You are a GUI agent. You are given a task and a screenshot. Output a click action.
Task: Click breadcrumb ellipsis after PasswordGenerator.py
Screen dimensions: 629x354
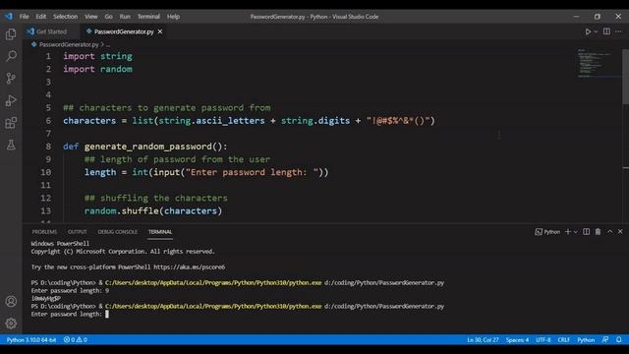(x=107, y=44)
